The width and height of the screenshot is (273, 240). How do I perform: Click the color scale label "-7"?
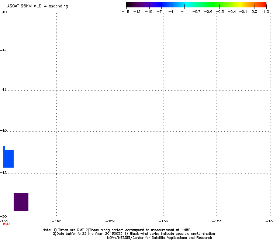pyautogui.click(x=159, y=12)
